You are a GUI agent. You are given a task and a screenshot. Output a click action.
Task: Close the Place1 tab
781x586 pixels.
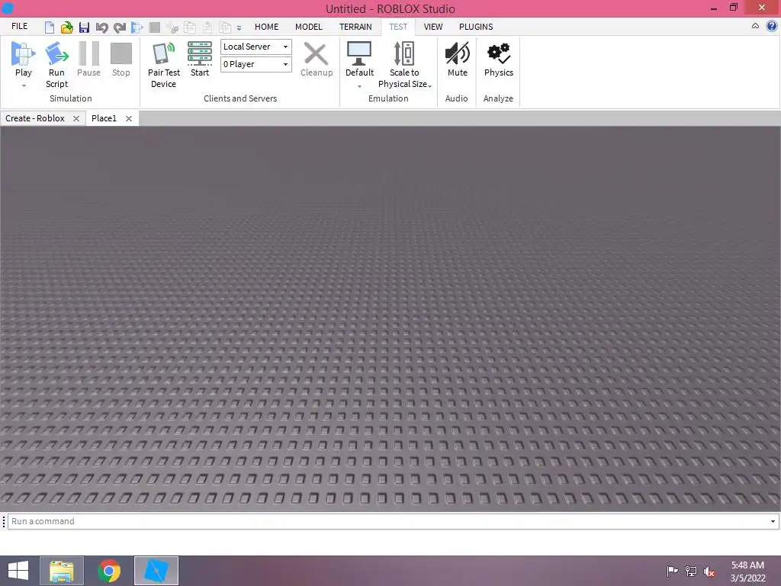point(129,118)
